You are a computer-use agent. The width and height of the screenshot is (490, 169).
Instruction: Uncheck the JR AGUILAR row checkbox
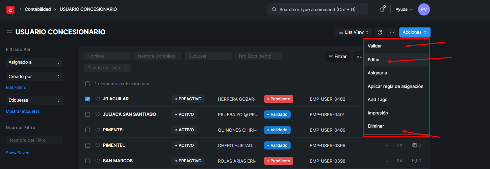[88, 99]
